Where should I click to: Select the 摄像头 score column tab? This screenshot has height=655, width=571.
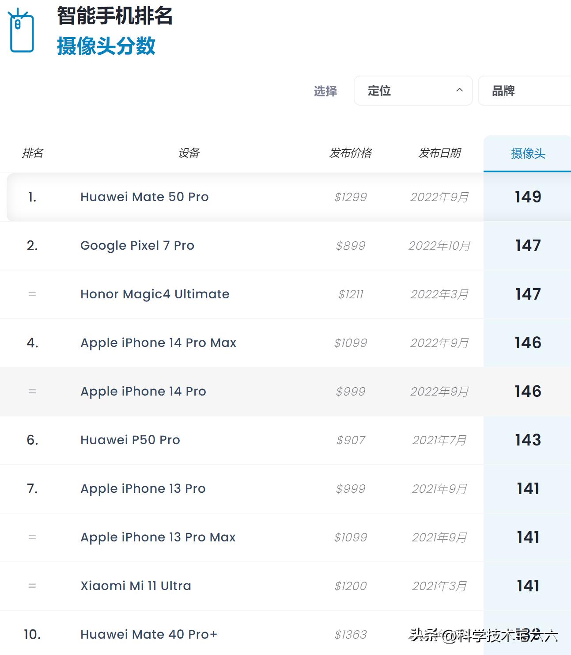click(527, 153)
